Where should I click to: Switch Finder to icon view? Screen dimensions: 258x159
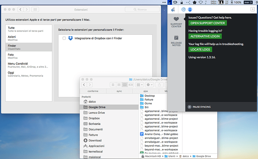coord(113,85)
